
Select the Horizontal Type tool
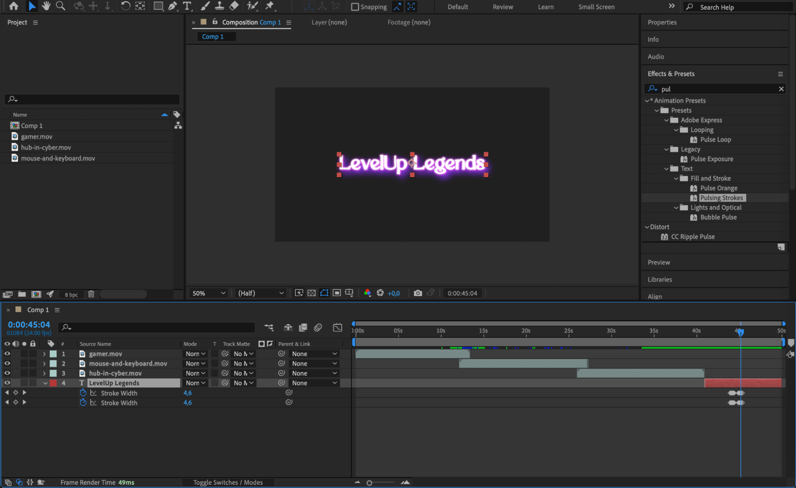coord(187,6)
